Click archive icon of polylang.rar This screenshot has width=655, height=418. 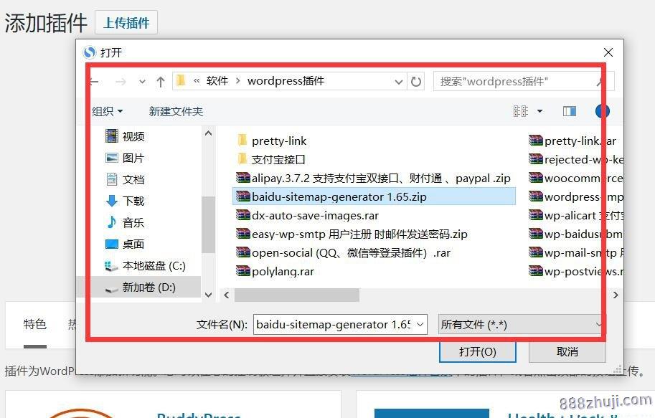[242, 270]
